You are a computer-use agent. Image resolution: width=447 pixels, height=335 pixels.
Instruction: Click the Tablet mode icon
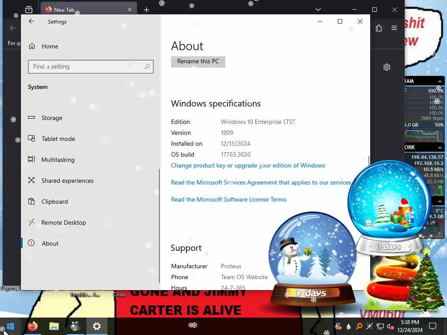[31, 138]
